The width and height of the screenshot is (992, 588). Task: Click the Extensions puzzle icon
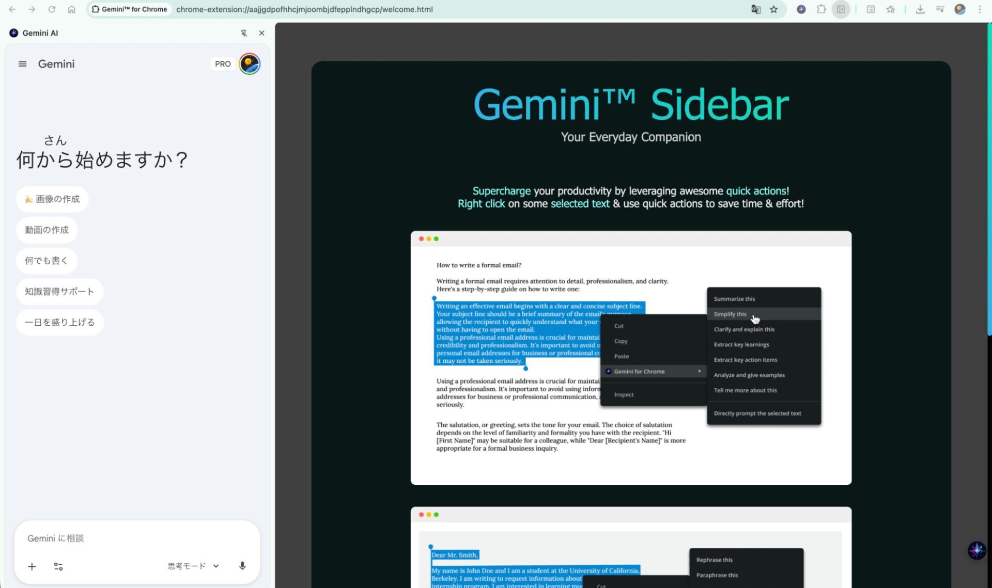[x=822, y=9]
